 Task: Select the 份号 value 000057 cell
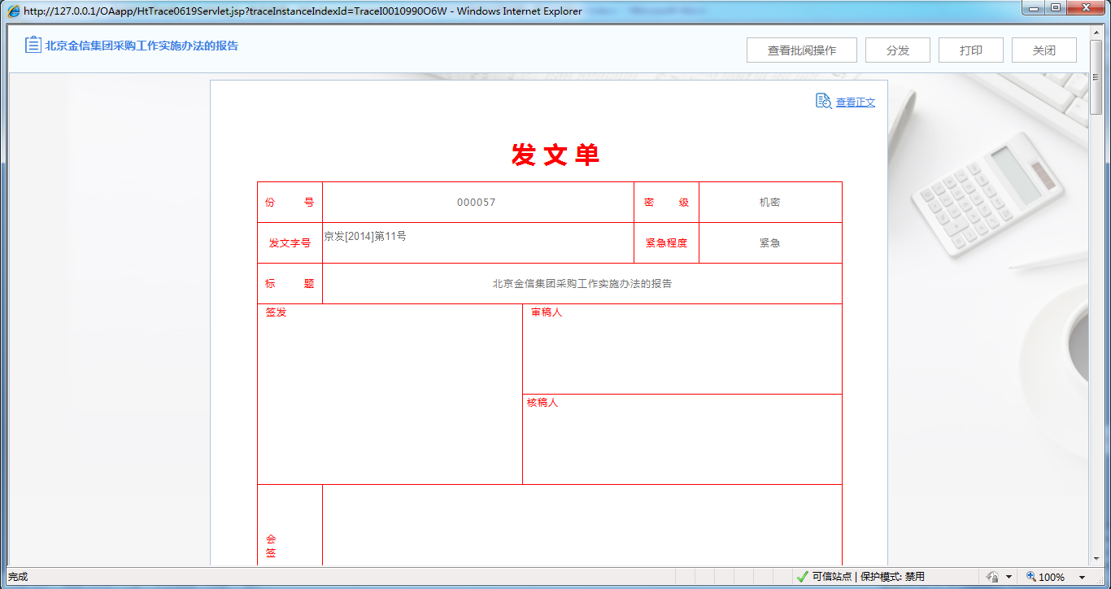point(478,202)
